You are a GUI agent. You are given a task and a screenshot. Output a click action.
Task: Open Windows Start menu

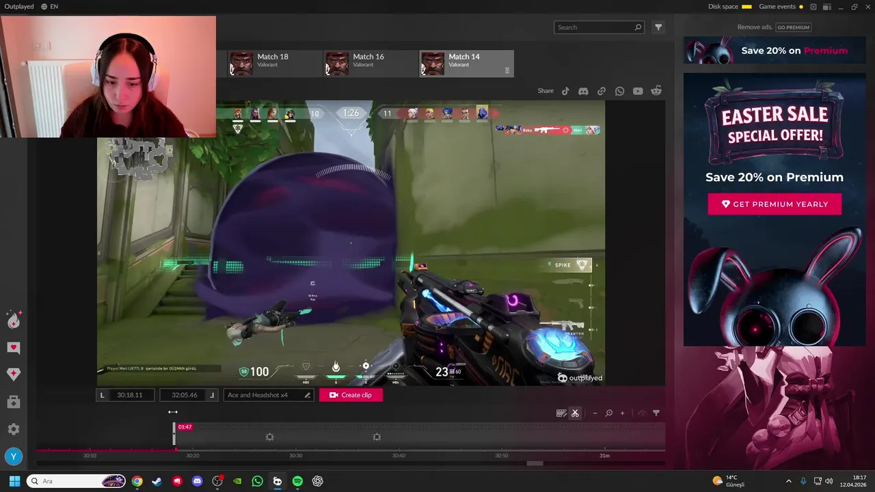point(14,481)
